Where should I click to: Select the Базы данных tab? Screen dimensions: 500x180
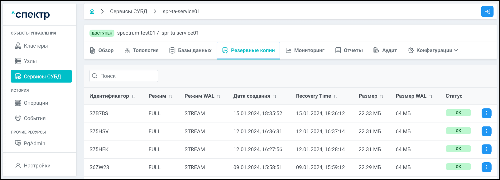point(190,50)
